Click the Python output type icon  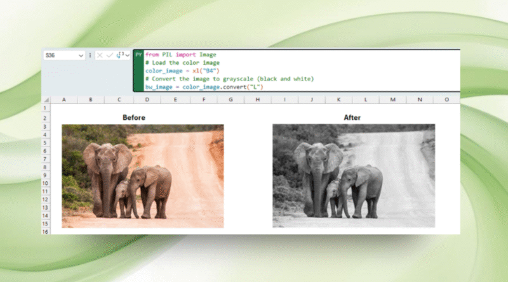120,55
